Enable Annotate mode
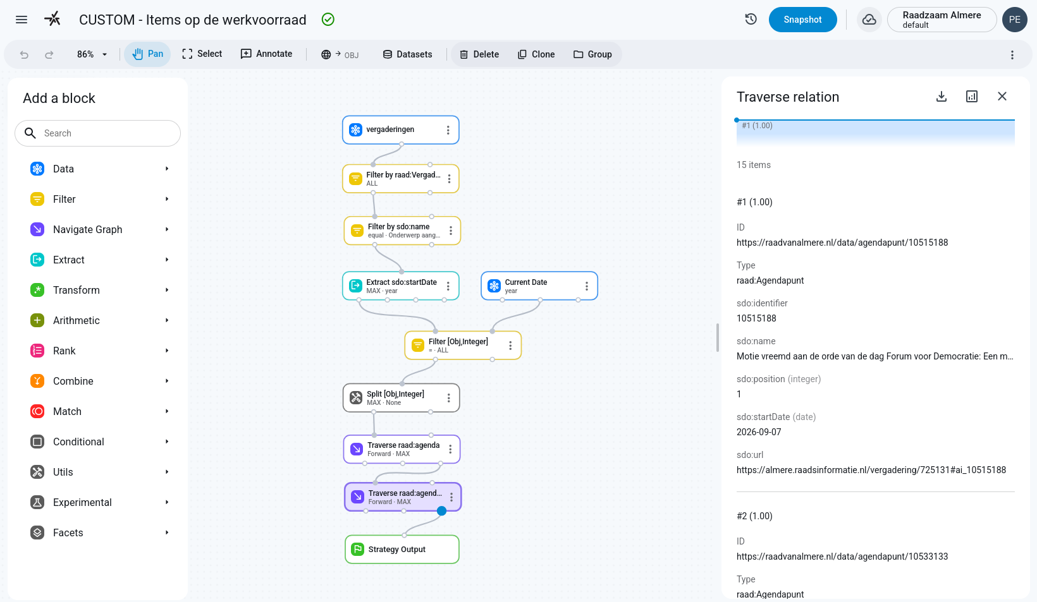The image size is (1037, 602). (x=266, y=54)
